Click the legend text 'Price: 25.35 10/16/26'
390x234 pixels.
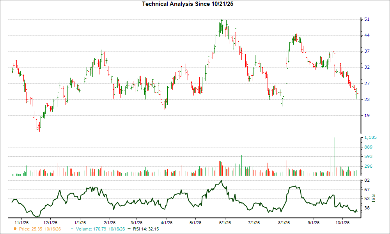40,229
